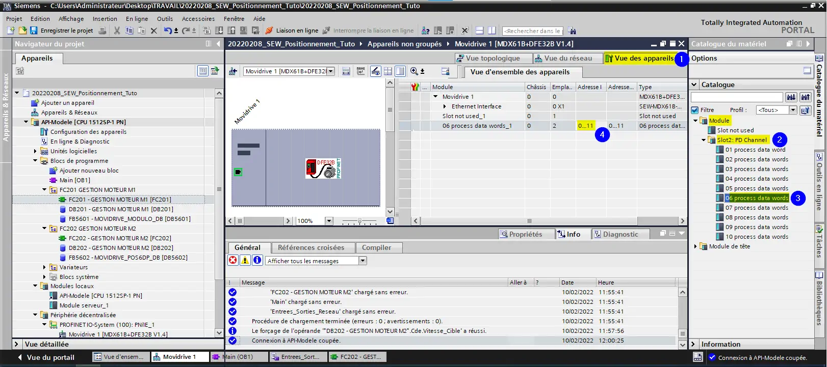The image size is (827, 367).
Task: Select 06 process data words in catalogue
Action: pyautogui.click(x=757, y=198)
